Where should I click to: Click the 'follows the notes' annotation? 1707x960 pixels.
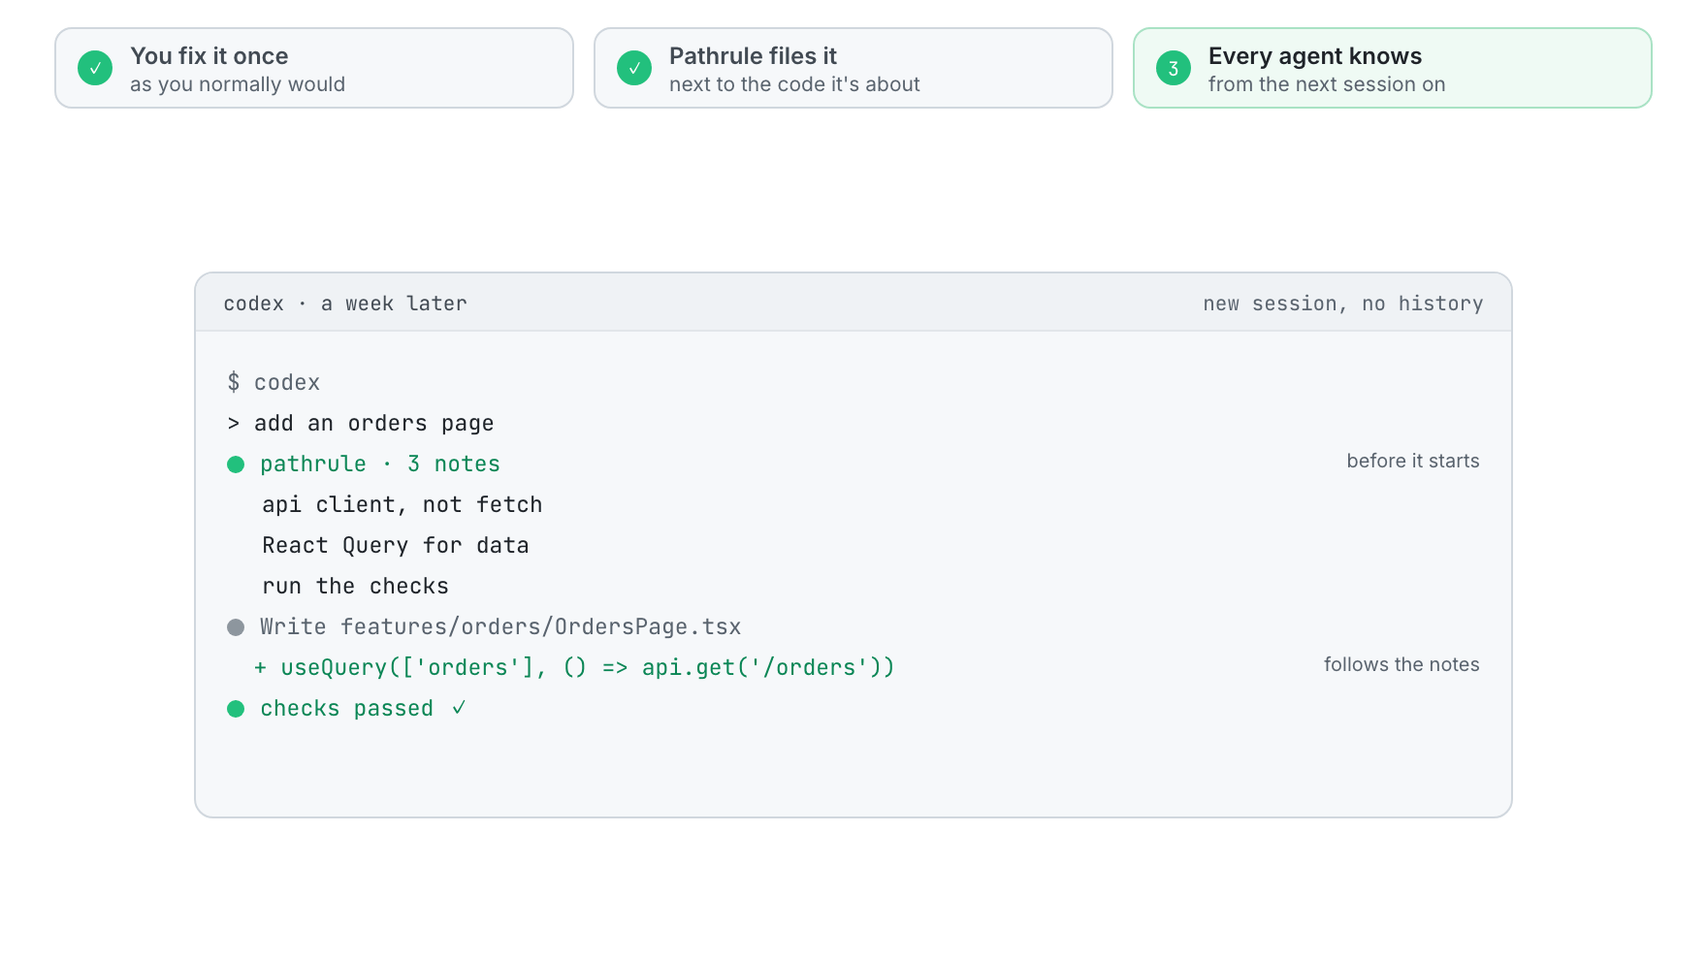pyautogui.click(x=1401, y=664)
